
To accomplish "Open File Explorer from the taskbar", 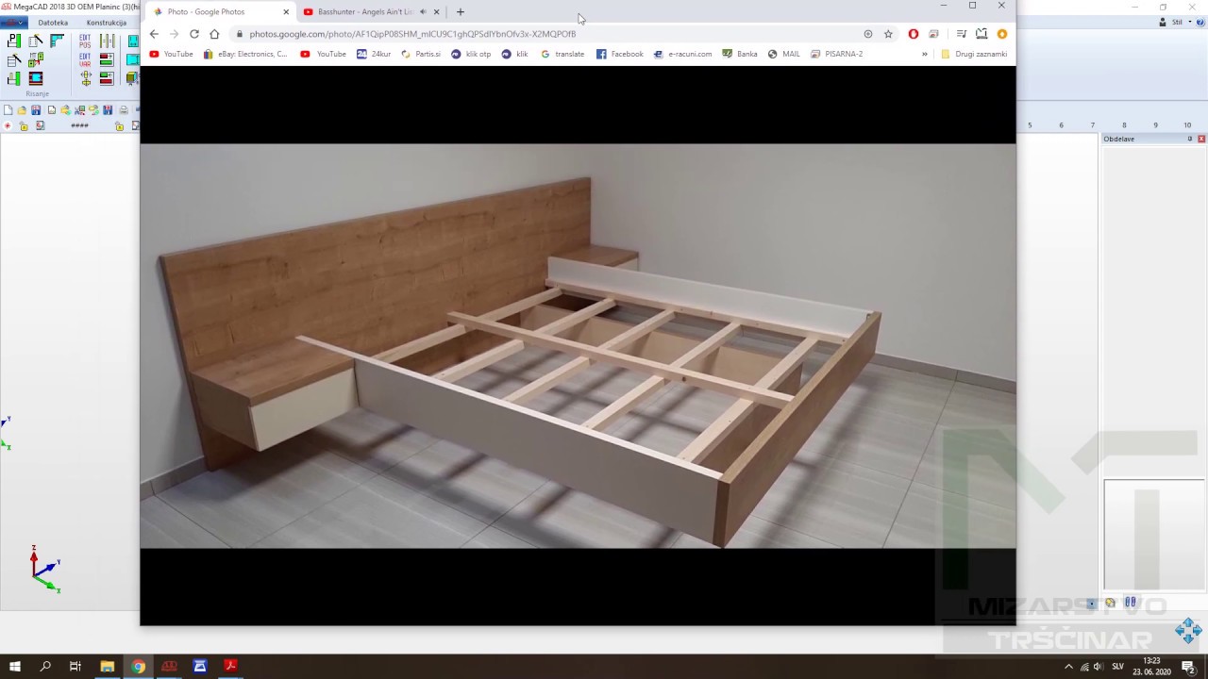I will coord(107,667).
